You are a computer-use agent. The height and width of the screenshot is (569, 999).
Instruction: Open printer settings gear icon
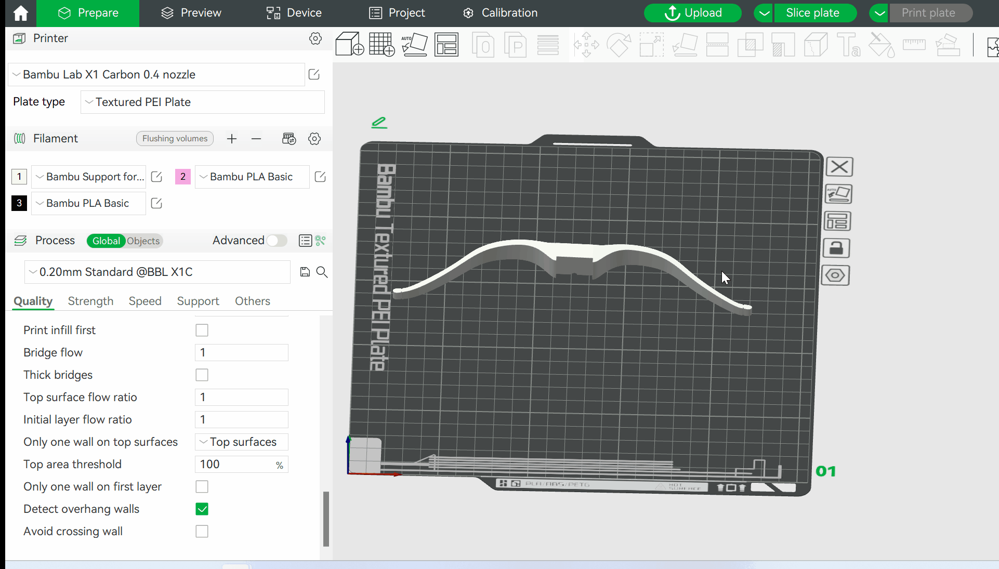click(316, 38)
